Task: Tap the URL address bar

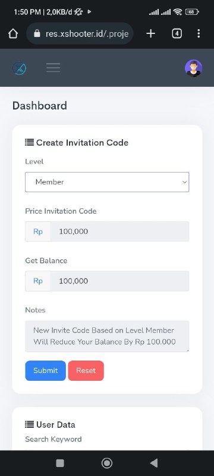Action: (x=80, y=33)
